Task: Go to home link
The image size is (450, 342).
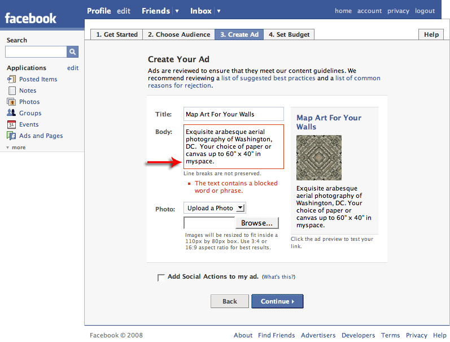Action: coord(343,11)
